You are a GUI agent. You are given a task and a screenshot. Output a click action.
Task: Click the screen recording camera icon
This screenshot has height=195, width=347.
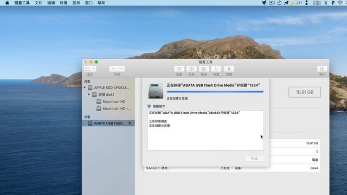click(272, 3)
